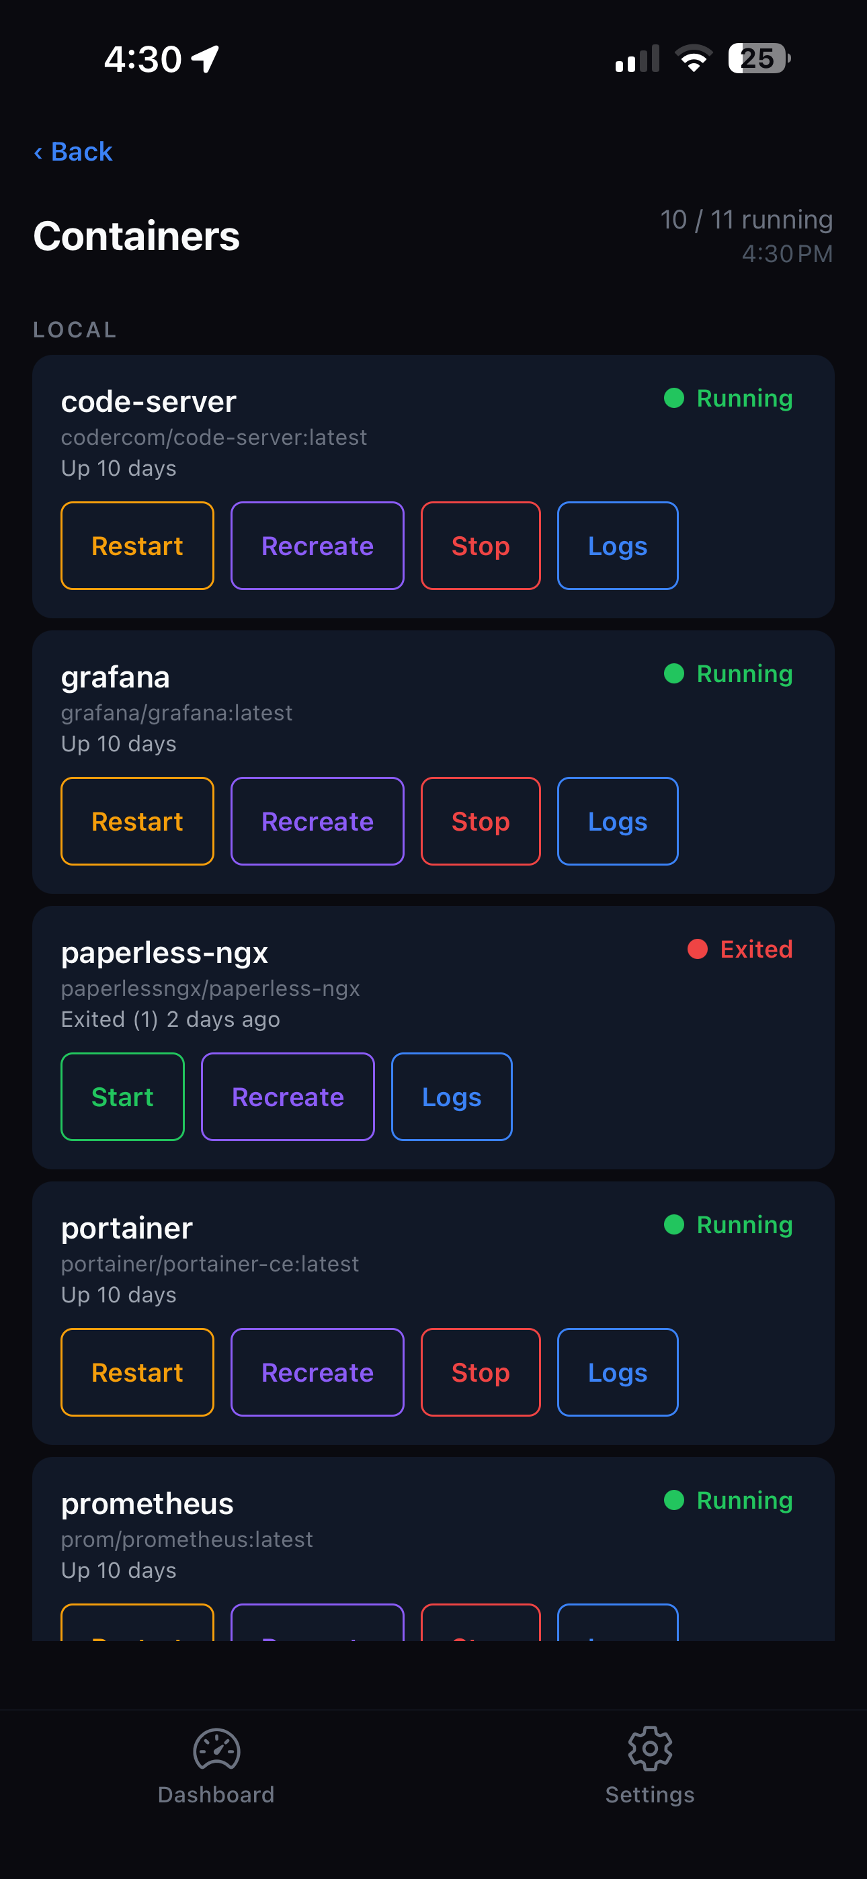867x1879 pixels.
Task: Open Logs for code-server
Action: click(x=617, y=545)
